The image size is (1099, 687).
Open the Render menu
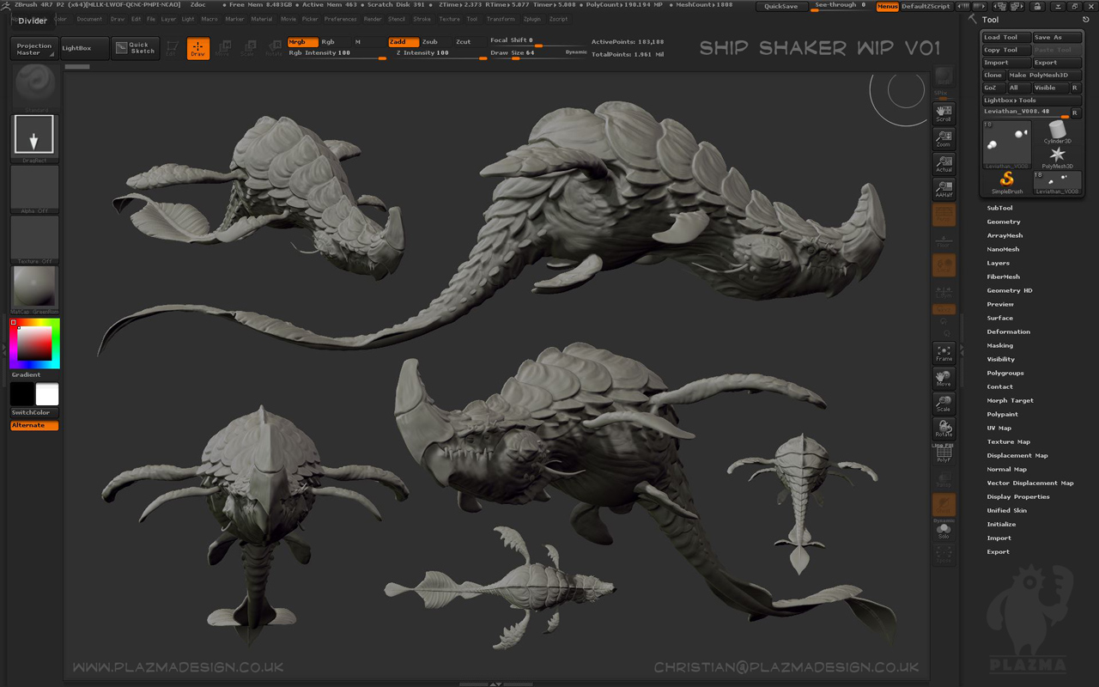(373, 19)
